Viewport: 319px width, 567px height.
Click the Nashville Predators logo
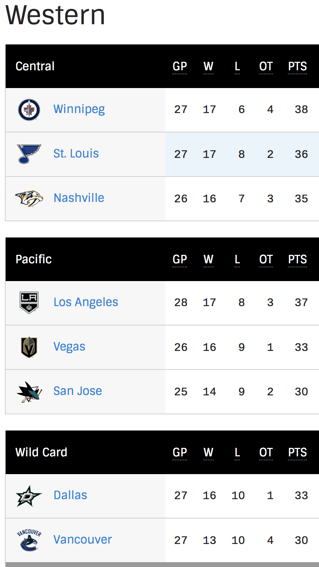tap(29, 198)
